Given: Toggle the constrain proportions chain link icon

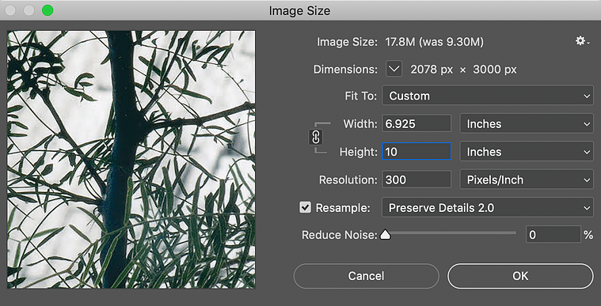Looking at the screenshot, I should tap(316, 137).
